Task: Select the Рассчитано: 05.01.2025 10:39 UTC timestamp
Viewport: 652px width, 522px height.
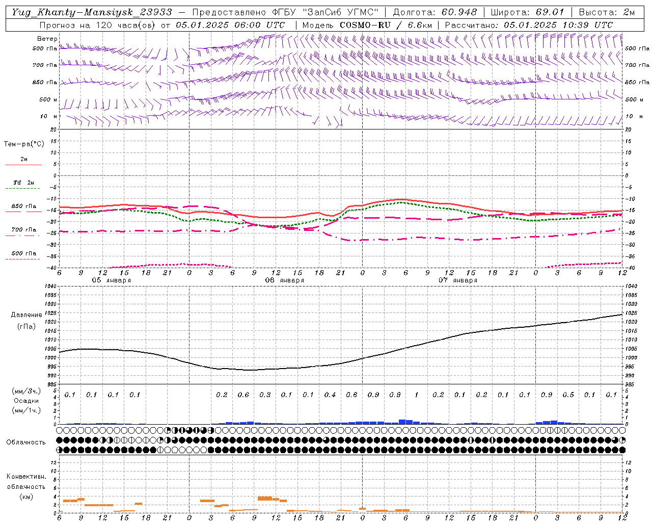Action: [529, 25]
